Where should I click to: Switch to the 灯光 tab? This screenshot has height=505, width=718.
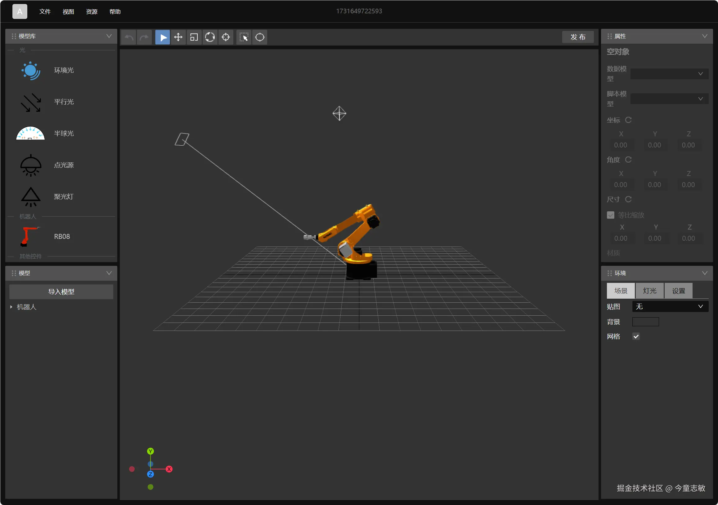pyautogui.click(x=649, y=291)
